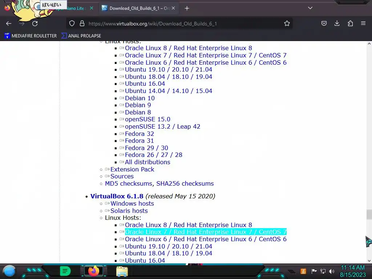Close the Nano Lite tab

coord(92,8)
